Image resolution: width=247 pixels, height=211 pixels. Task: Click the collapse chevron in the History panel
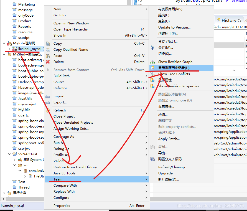pos(233,70)
